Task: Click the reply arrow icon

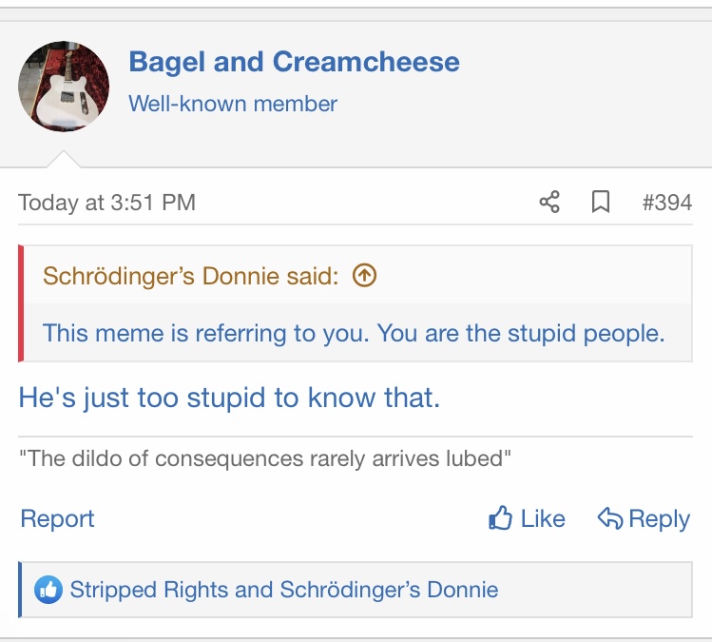Action: coord(609,518)
